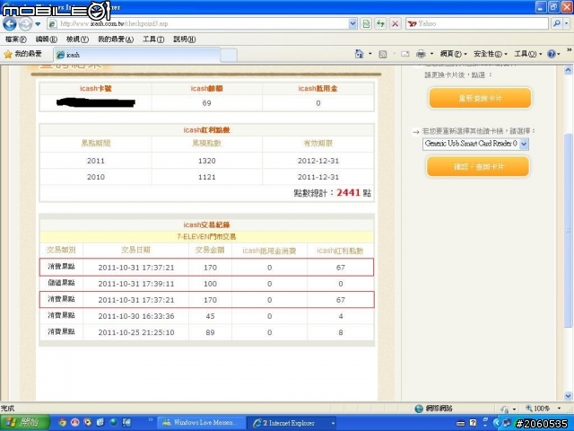Open the 編輯(E) menu
The height and width of the screenshot is (431, 574).
tap(47, 40)
